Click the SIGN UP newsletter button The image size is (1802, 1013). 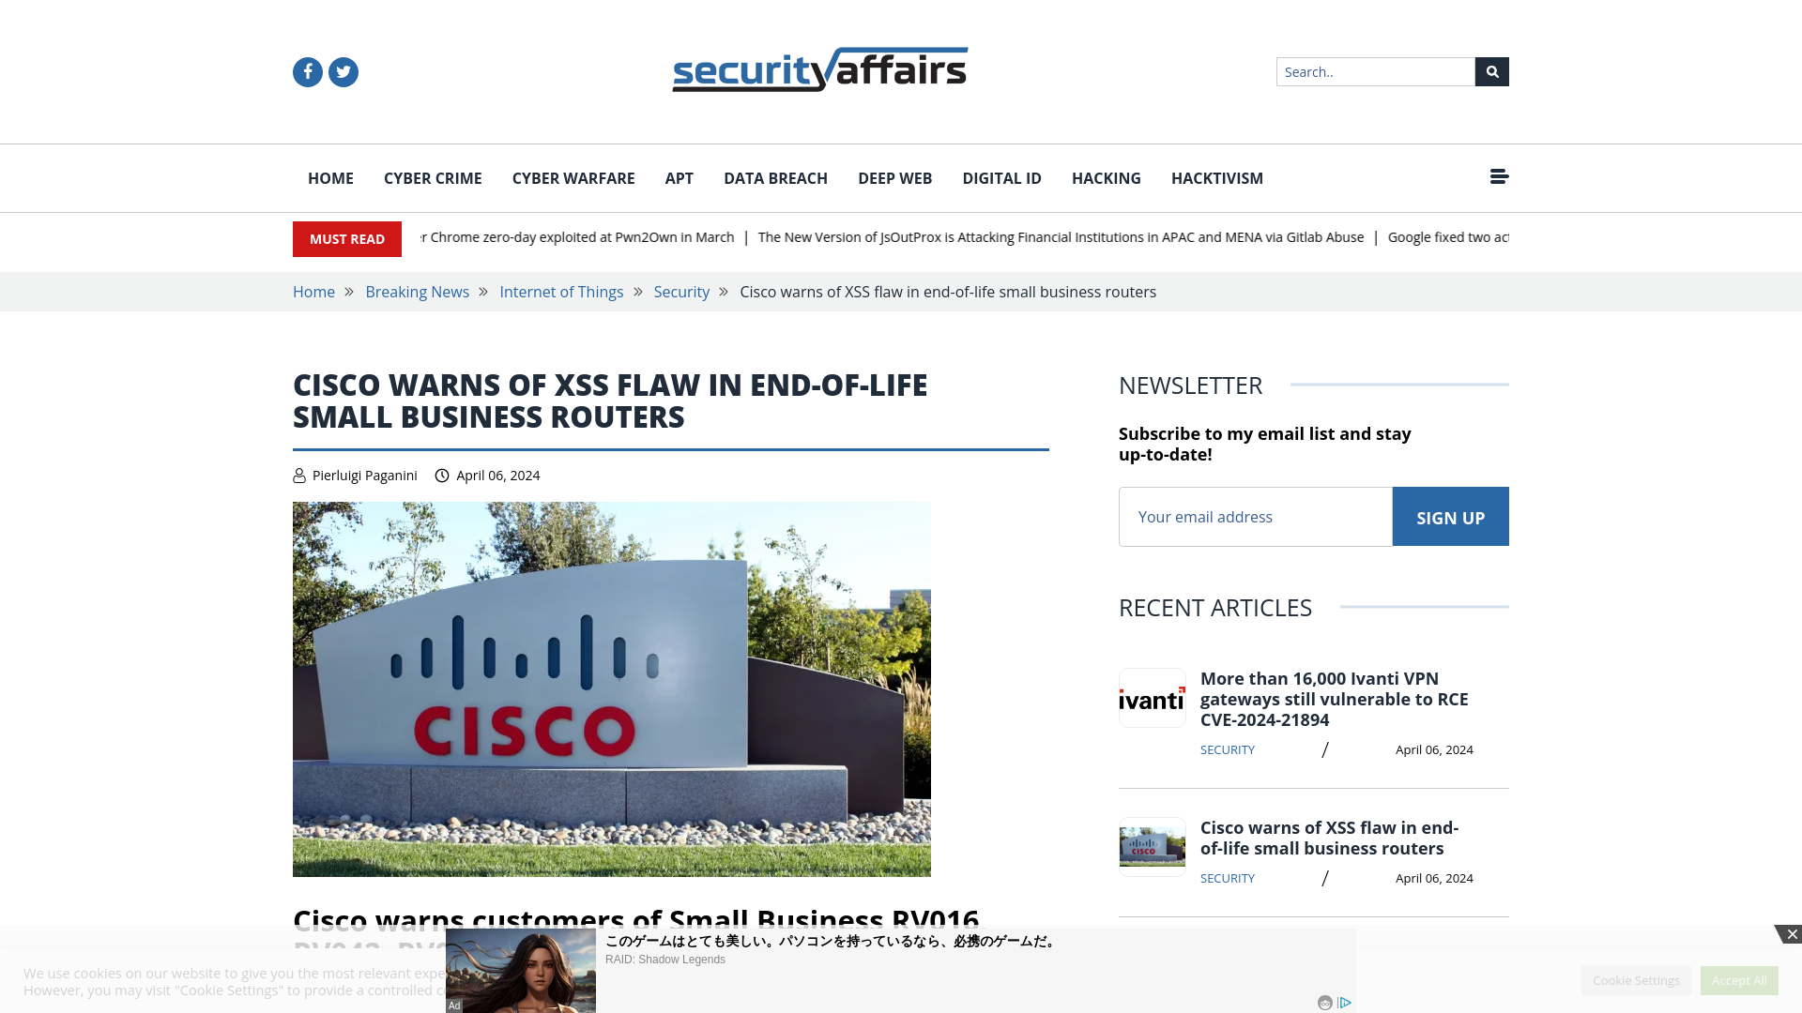1450,517
